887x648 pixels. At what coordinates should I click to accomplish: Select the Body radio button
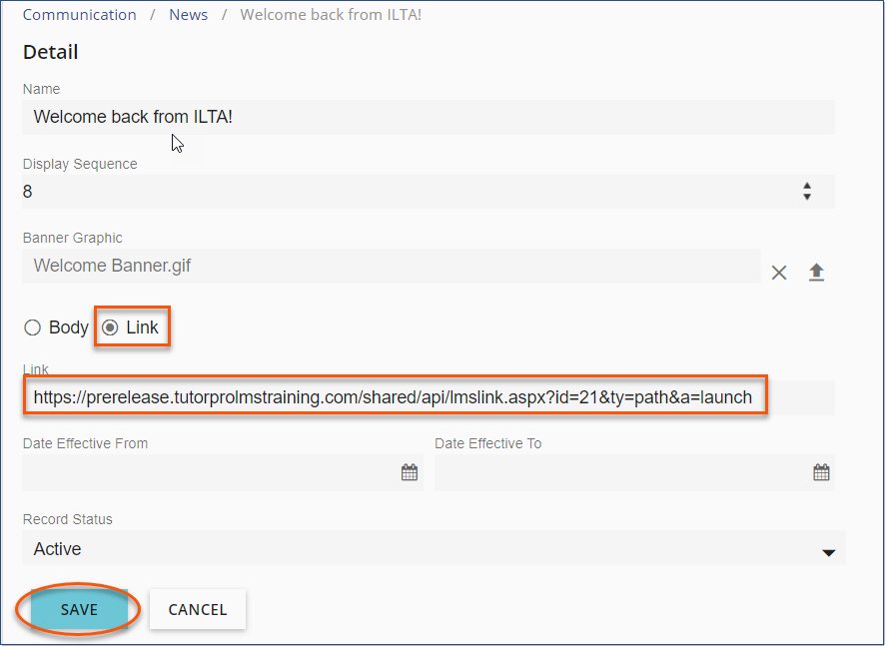pos(33,327)
